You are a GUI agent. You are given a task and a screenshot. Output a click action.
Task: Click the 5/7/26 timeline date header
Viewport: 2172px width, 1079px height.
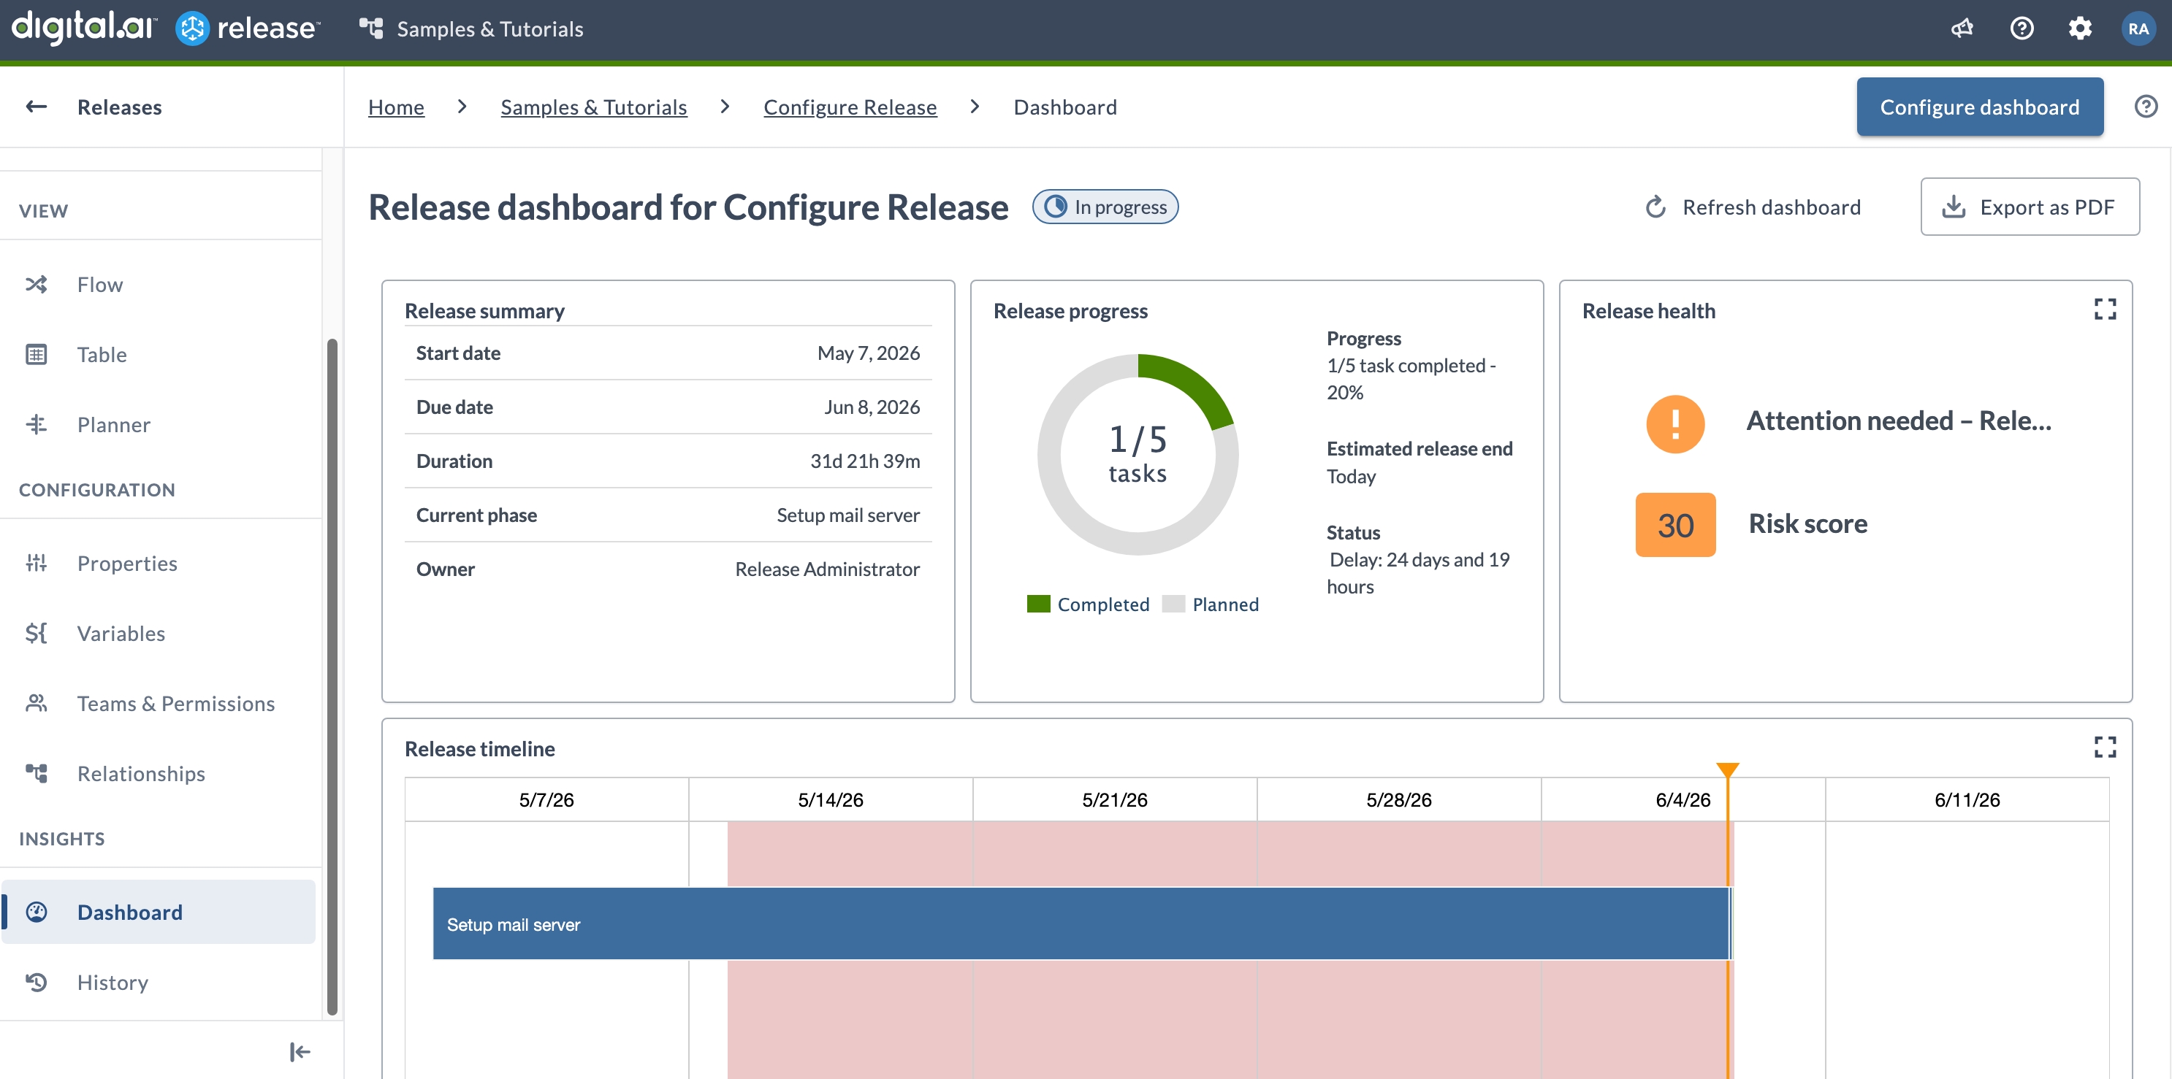[546, 799]
